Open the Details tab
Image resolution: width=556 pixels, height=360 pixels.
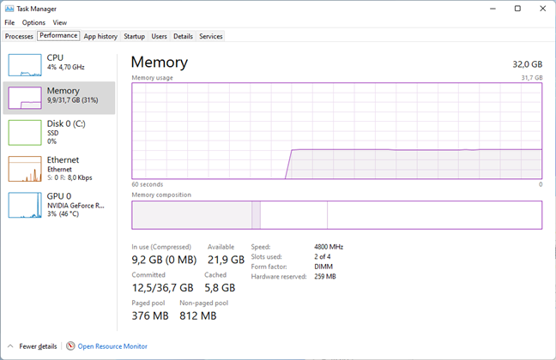pyautogui.click(x=183, y=36)
